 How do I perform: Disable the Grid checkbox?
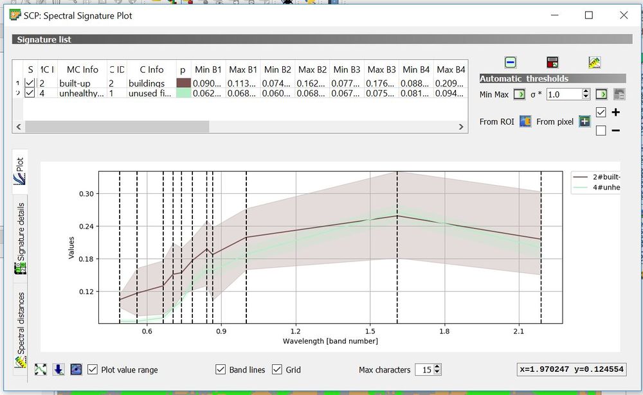click(x=277, y=369)
